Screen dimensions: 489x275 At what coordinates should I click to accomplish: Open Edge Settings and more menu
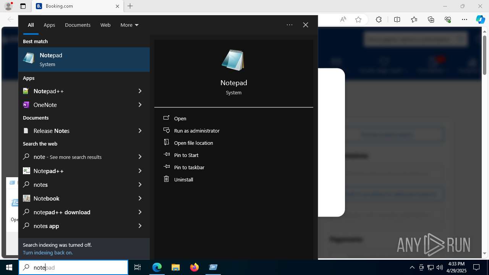click(x=465, y=19)
